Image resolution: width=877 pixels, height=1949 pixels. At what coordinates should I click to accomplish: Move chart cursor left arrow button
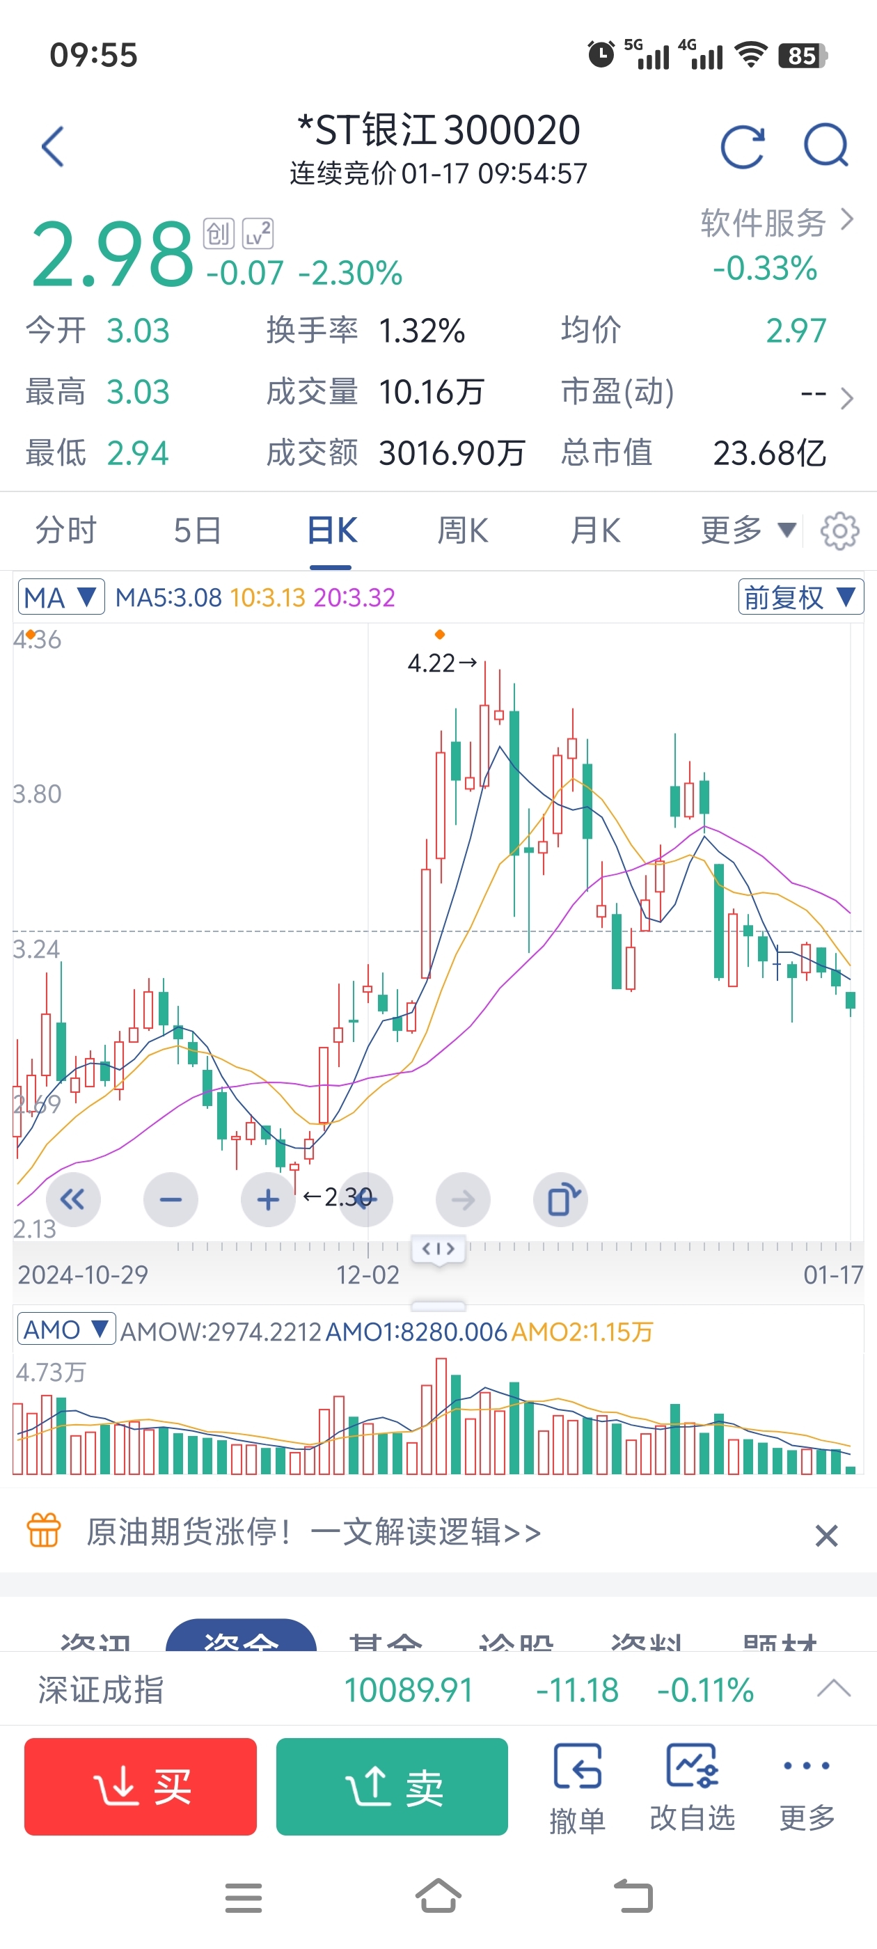click(365, 1199)
